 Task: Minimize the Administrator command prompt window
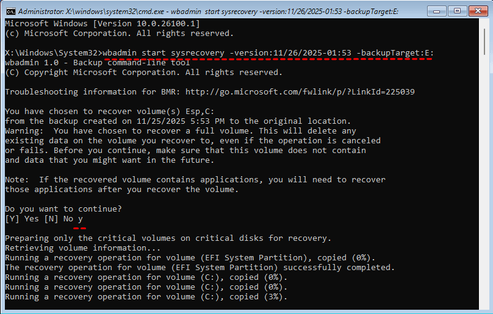pyautogui.click(x=436, y=10)
